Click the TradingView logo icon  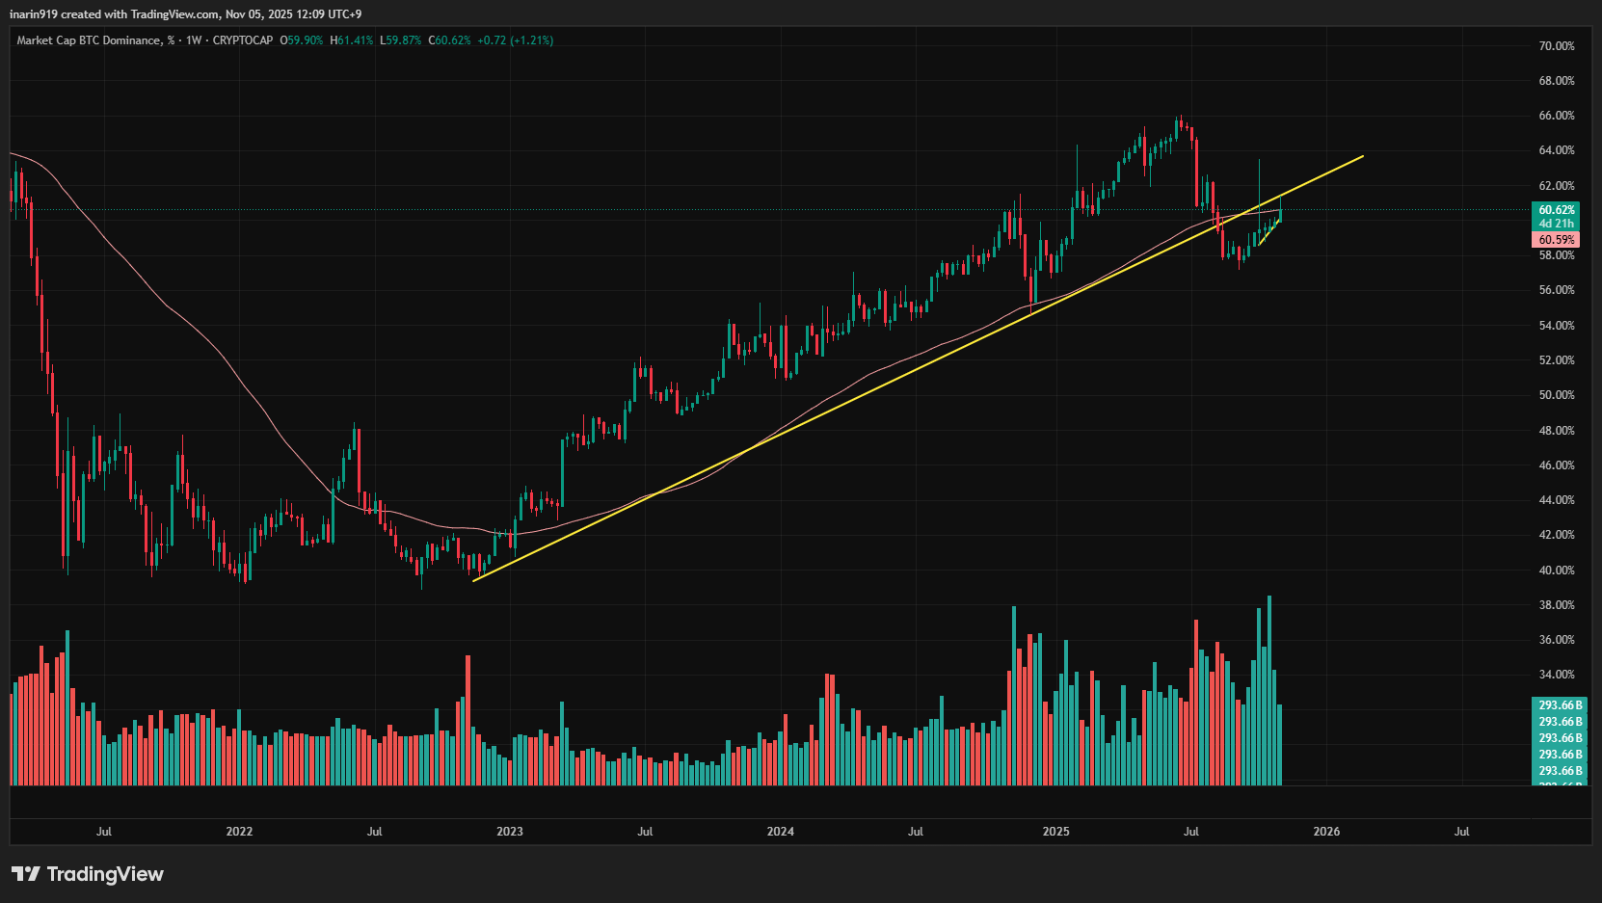[26, 874]
